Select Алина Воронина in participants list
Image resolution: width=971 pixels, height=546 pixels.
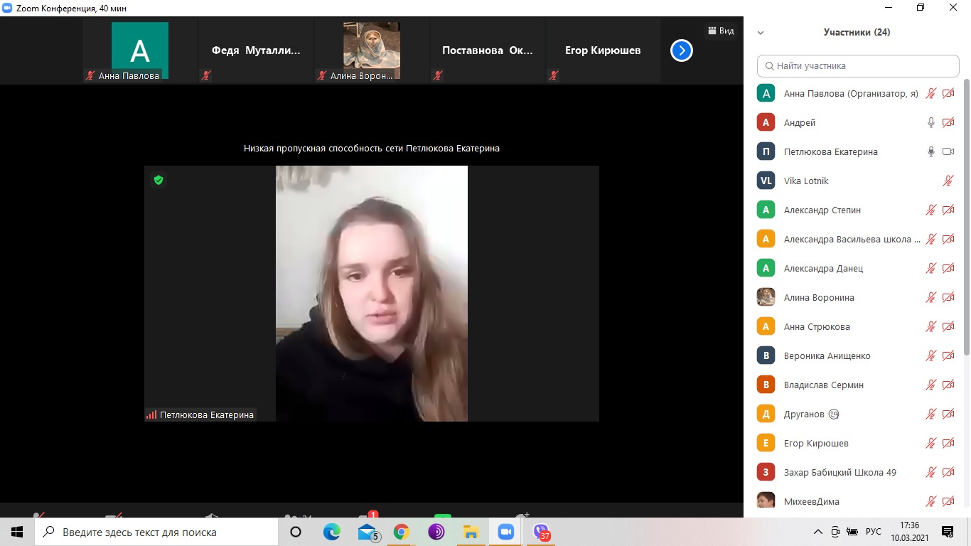[819, 297]
